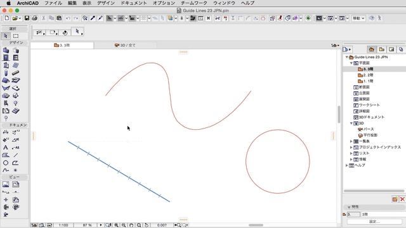
Task: Open the ドキュメント menu
Action: pos(134,3)
